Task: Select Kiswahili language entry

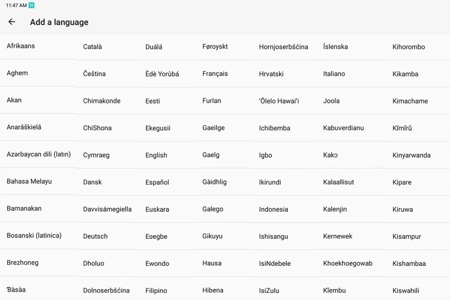Action: (x=406, y=291)
